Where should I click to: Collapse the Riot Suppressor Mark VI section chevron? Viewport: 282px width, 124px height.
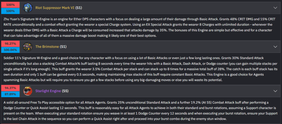click(x=275, y=8)
